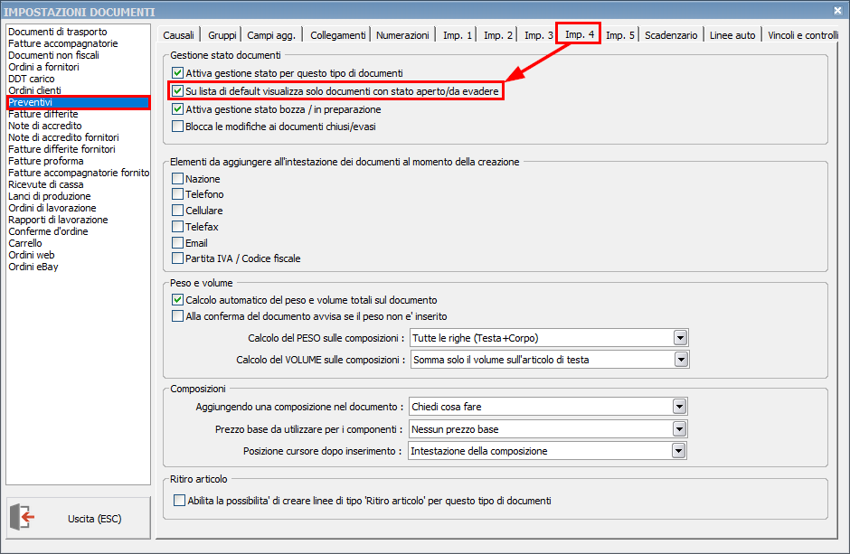850x554 pixels.
Task: Open Calcolo del PESO sulle composizioni dropdown
Action: pos(680,338)
